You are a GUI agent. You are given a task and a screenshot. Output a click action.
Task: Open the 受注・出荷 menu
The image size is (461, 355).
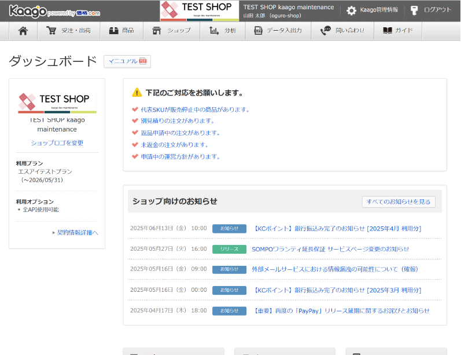69,31
